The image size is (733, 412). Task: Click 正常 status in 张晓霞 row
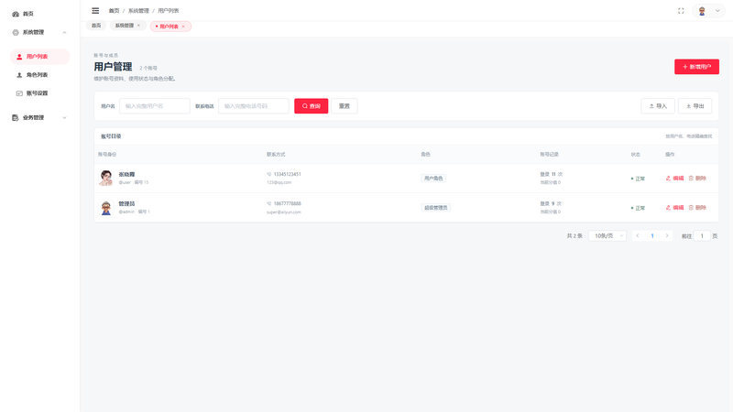pos(638,179)
